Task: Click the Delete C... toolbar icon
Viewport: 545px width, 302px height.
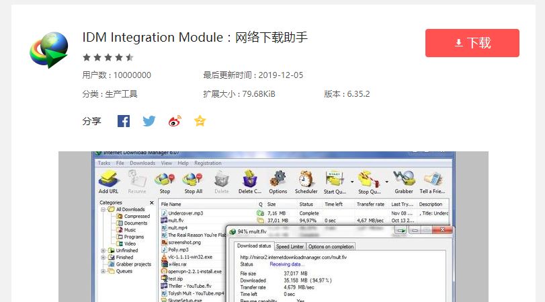Action: (x=249, y=182)
